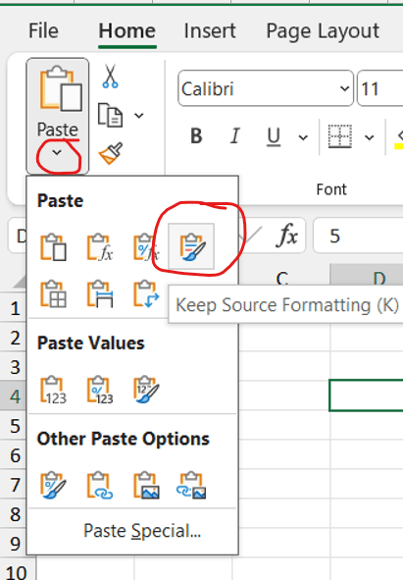
Task: Choose the No Borders paste icon
Action: 53,293
